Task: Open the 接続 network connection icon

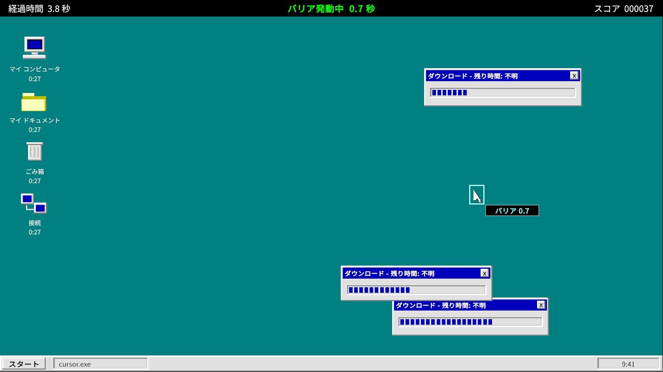Action: (34, 203)
